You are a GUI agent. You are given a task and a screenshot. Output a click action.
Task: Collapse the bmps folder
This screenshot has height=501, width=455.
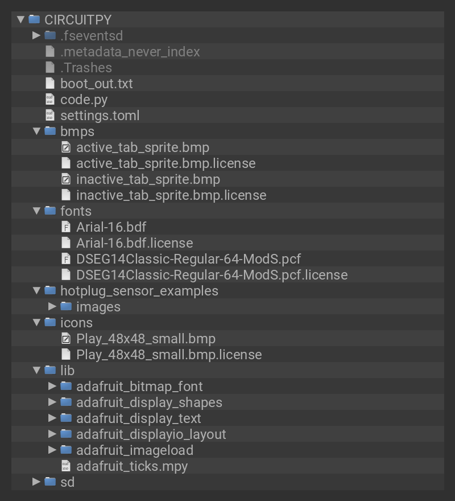point(37,132)
